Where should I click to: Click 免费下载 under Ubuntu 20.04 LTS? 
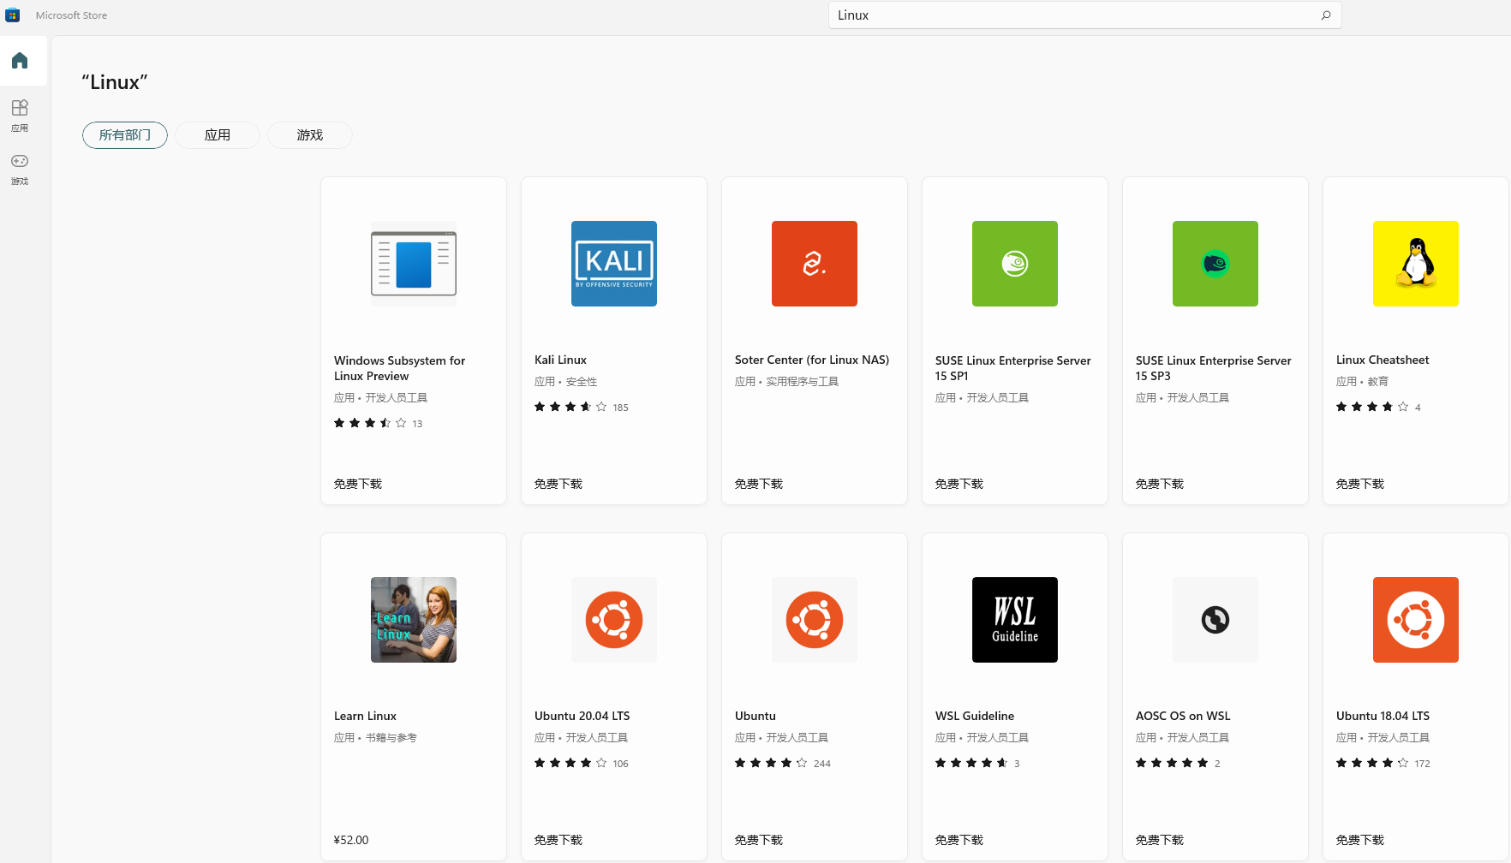tap(558, 840)
